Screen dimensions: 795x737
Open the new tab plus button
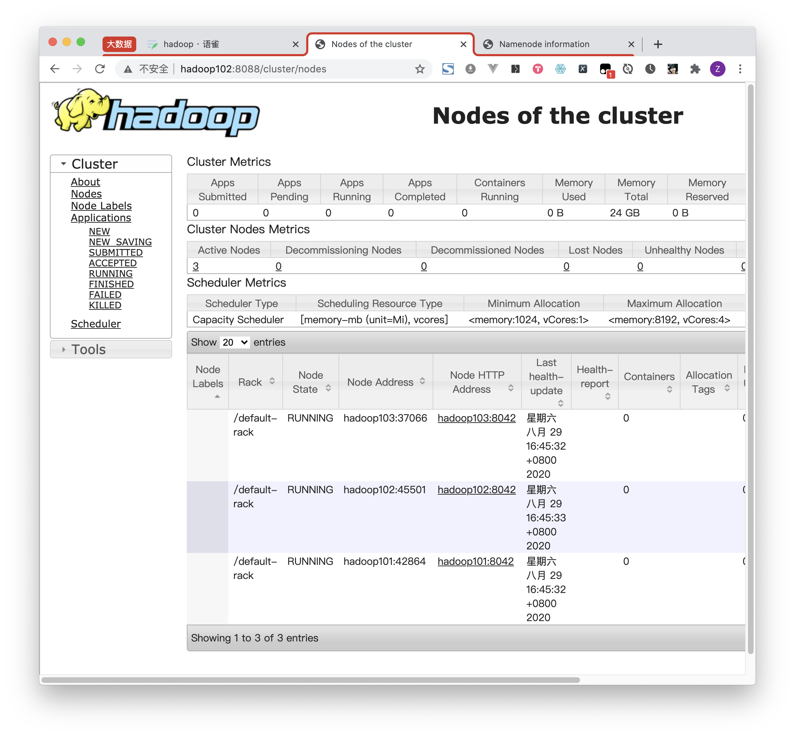click(658, 44)
